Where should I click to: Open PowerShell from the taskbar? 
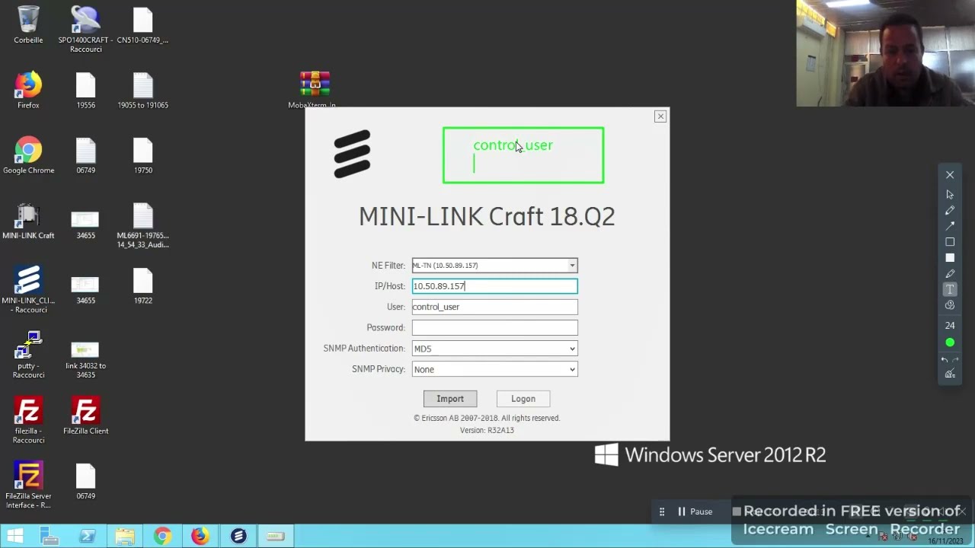(x=87, y=537)
